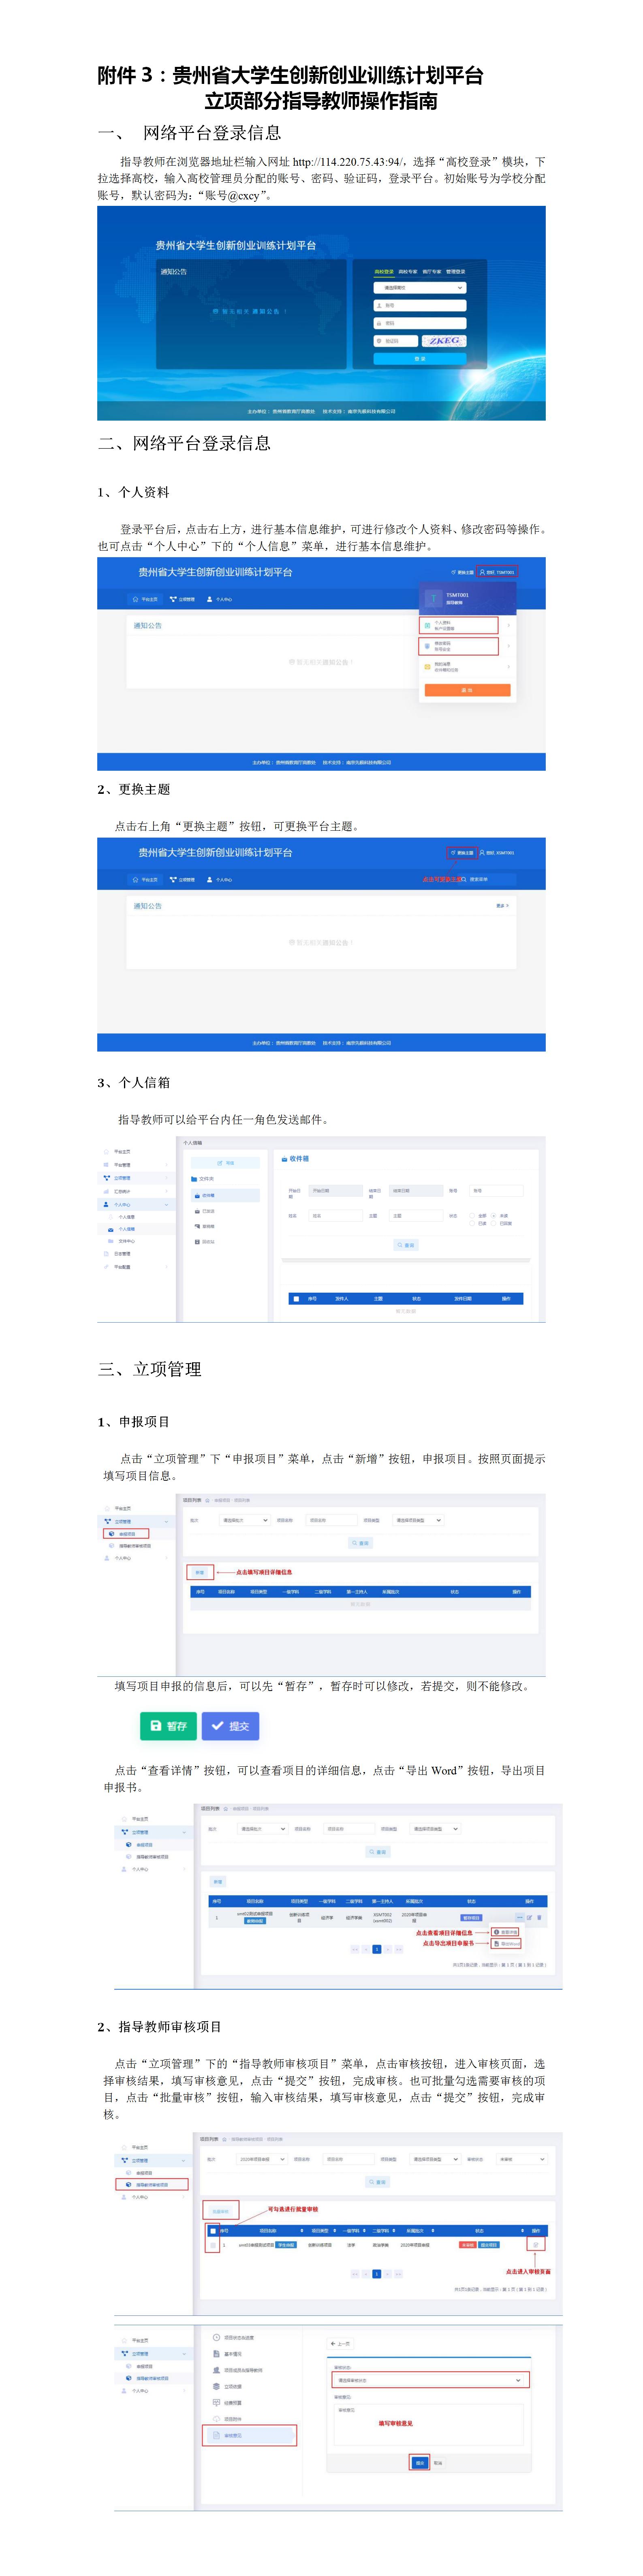Switch to the 高校登录 login tab
Screen dimensions: 643x2576
384,272
